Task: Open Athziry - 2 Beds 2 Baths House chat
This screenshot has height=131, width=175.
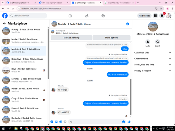Action: pyautogui.click(x=24, y=31)
